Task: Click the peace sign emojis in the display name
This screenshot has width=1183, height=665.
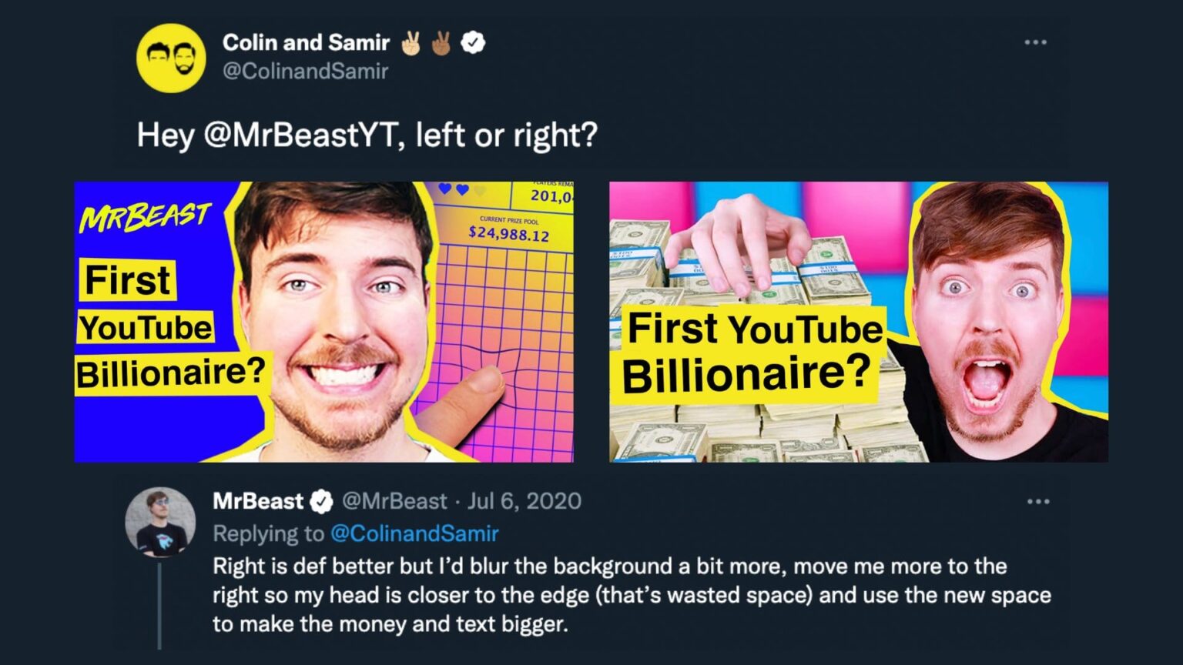Action: pyautogui.click(x=425, y=43)
